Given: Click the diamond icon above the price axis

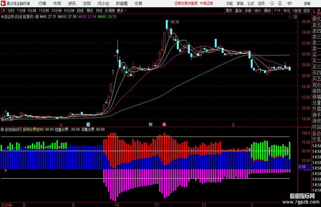Looking at the screenshot, I should pyautogui.click(x=290, y=17).
